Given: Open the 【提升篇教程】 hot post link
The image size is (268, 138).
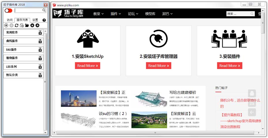Looking at the screenshot, I should click(x=231, y=115).
